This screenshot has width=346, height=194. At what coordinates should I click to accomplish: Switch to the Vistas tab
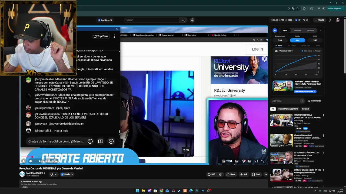coord(285,30)
